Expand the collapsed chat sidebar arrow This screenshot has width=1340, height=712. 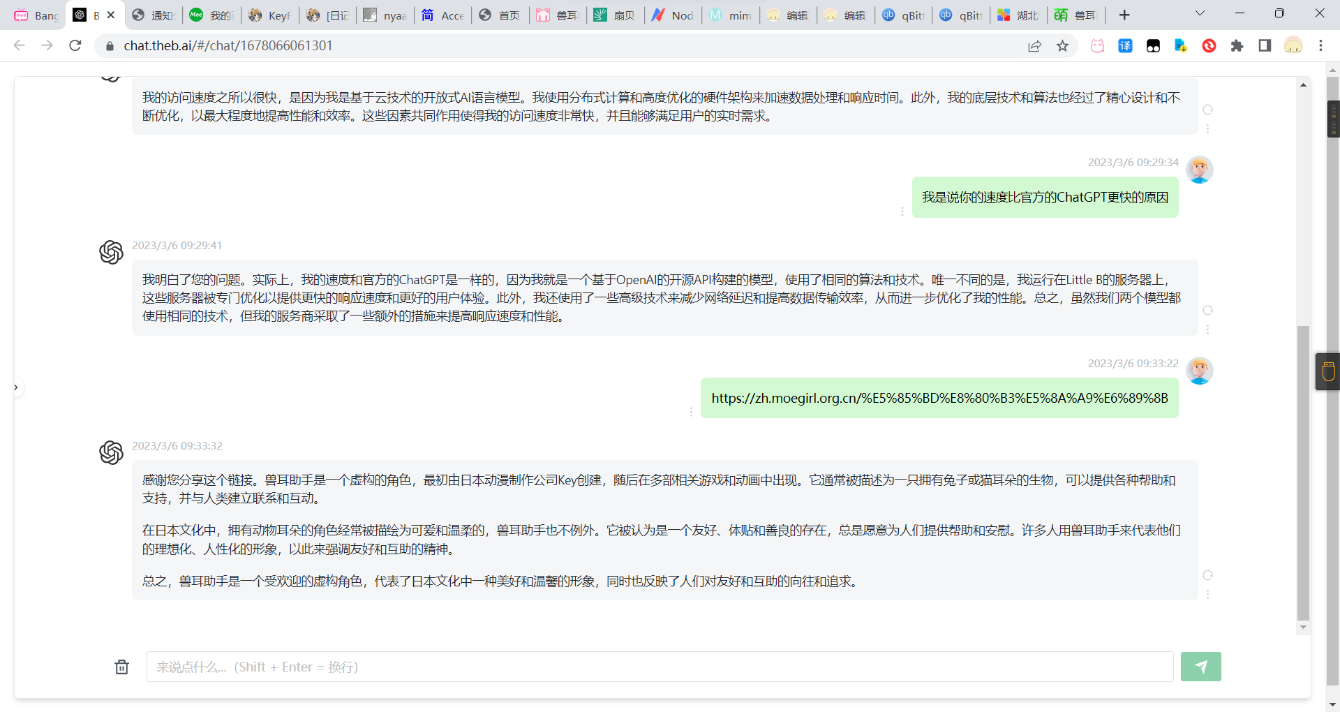(x=16, y=387)
